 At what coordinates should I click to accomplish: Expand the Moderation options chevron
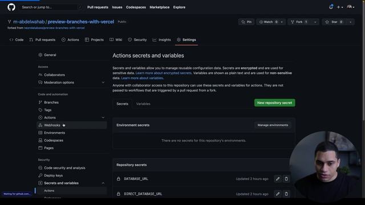point(103,83)
